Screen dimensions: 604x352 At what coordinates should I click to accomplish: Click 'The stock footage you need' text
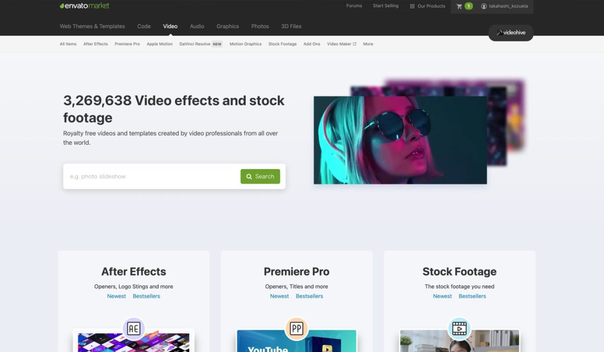[x=459, y=286]
